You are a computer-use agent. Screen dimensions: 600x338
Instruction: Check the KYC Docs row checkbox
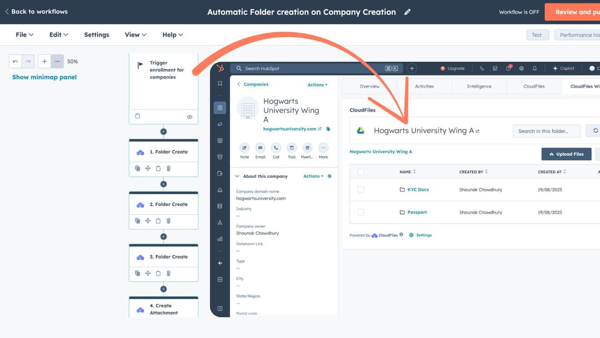[x=361, y=190]
